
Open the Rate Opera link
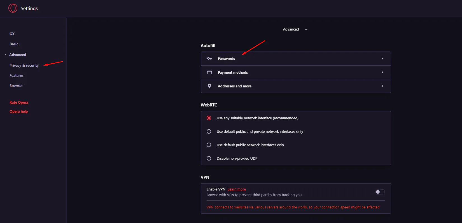click(x=19, y=102)
